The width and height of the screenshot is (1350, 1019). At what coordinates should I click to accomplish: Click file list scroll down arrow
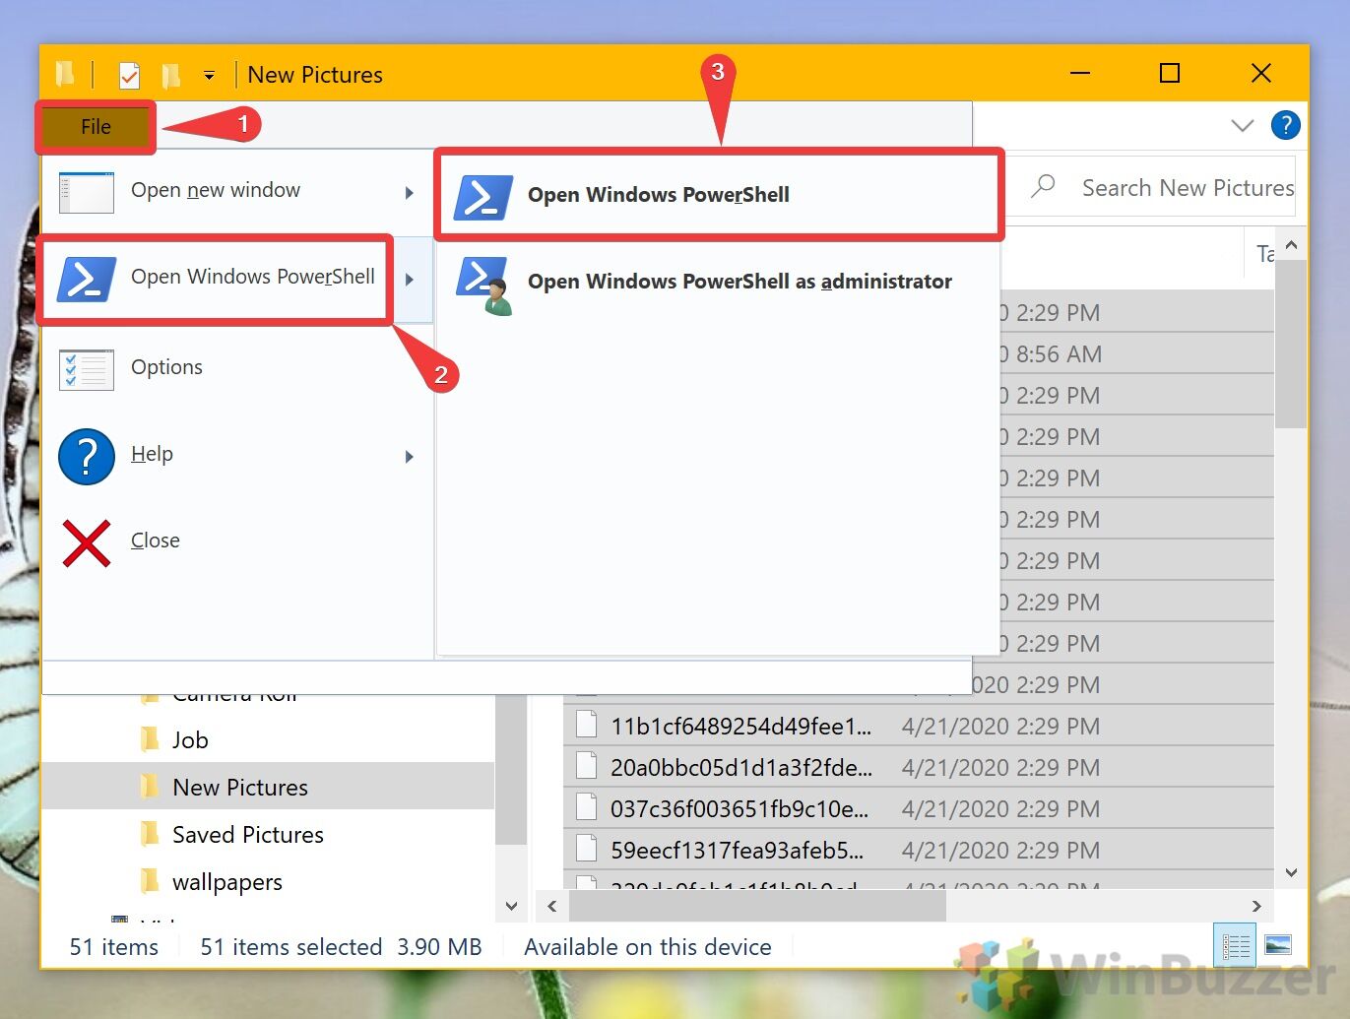point(1291,872)
